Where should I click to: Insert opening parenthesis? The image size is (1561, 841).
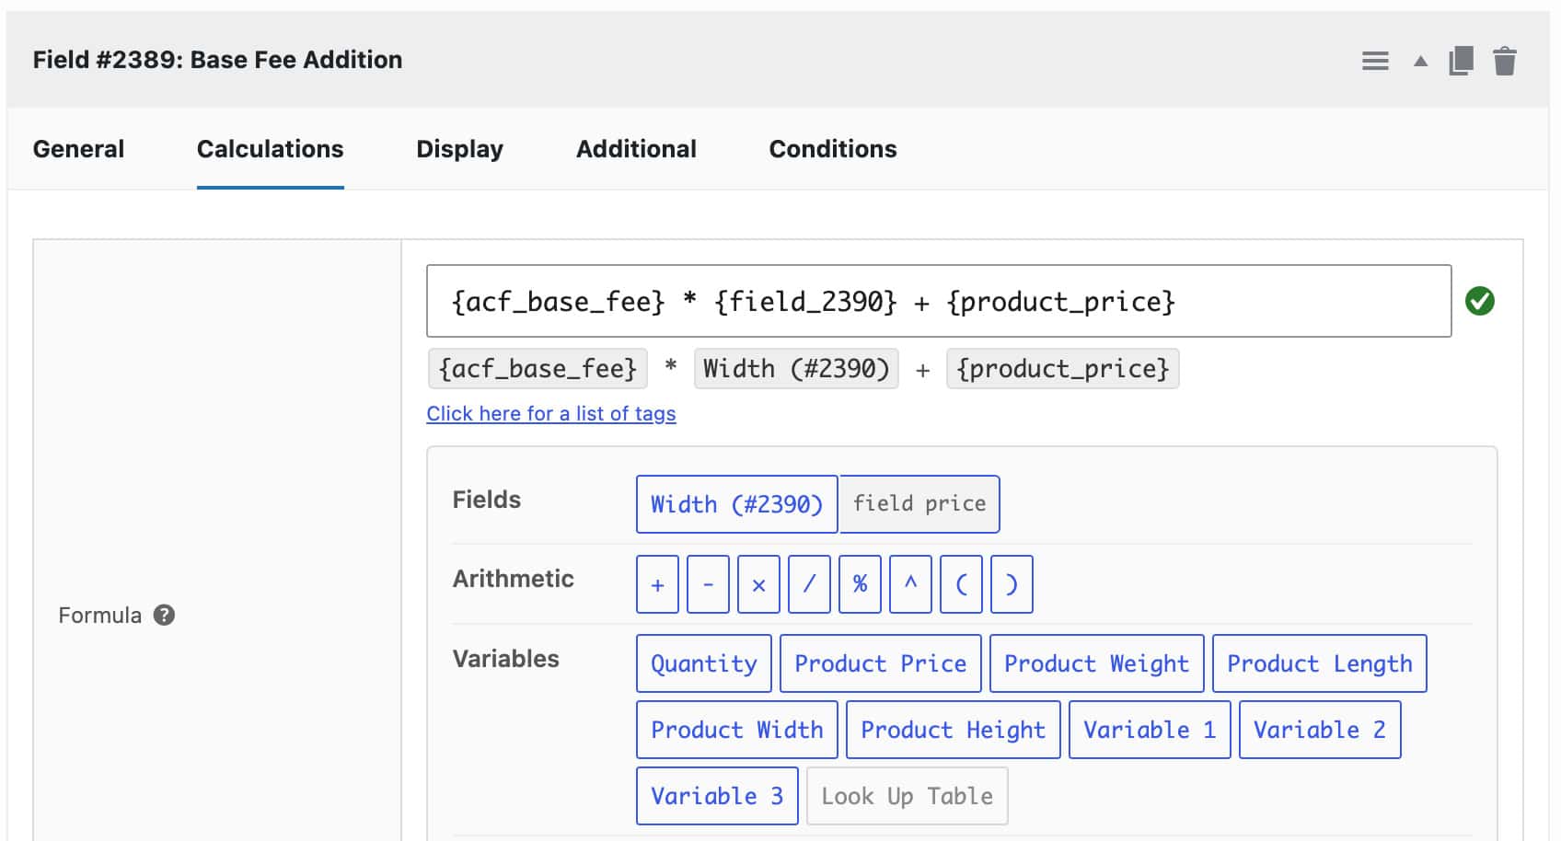tap(961, 584)
